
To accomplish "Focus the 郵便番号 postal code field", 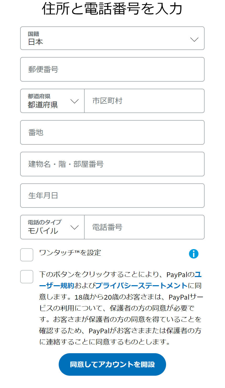I will [112, 69].
